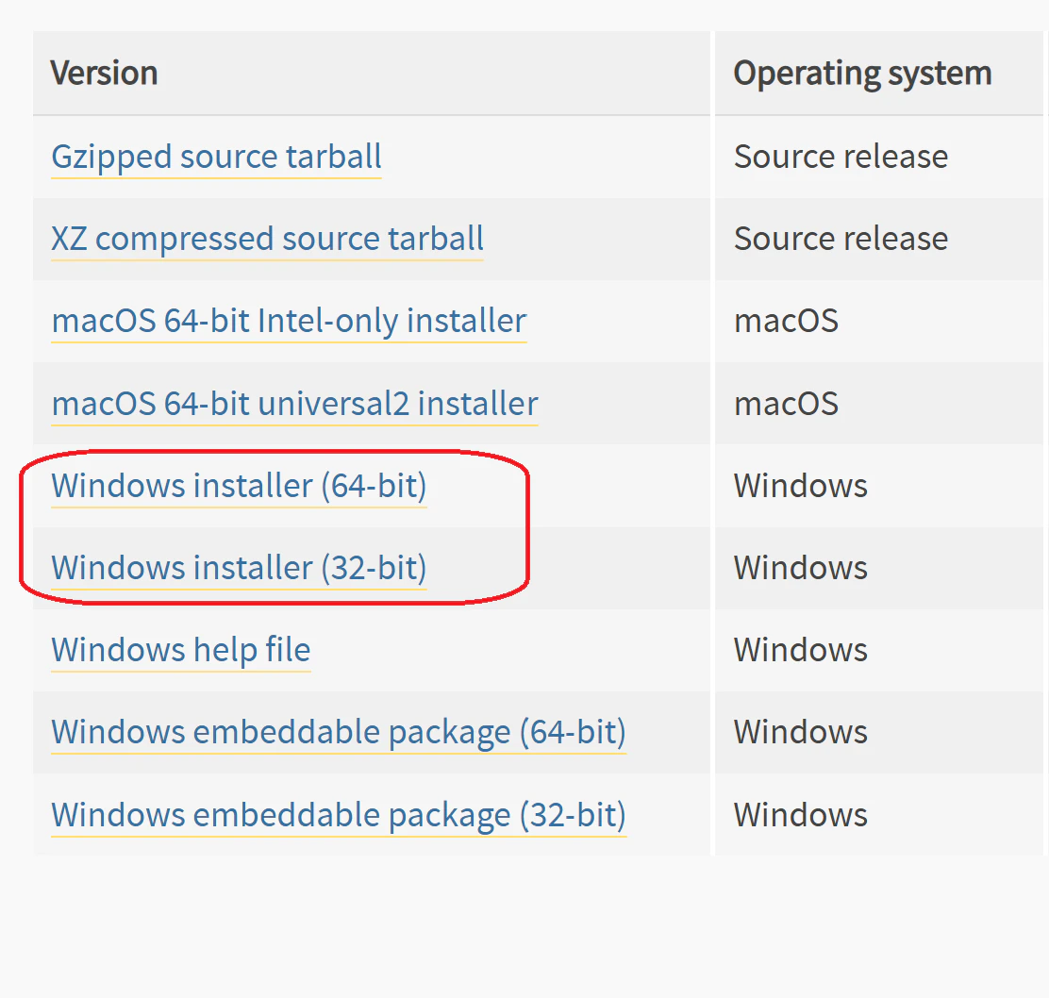Image resolution: width=1049 pixels, height=998 pixels.
Task: Click Windows cell in 64-bit installer row
Action: 801,486
